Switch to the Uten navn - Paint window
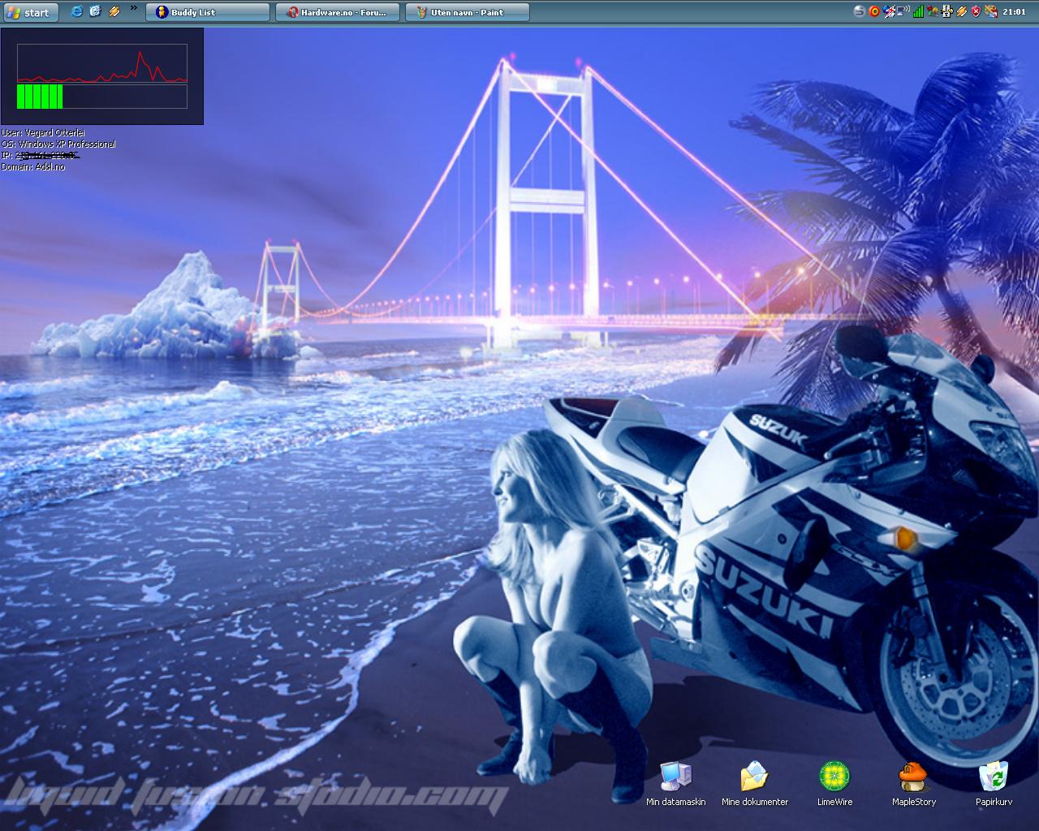Image resolution: width=1039 pixels, height=831 pixels. point(468,12)
